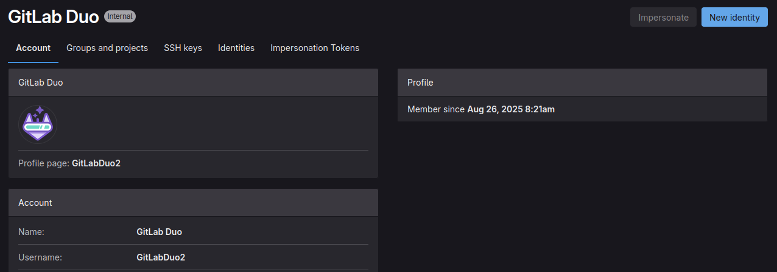Click the Internal badge beside the title
The height and width of the screenshot is (272, 777).
(x=120, y=16)
